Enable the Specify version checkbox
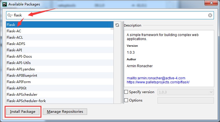Image resolution: width=220 pixels, height=122 pixels. click(x=126, y=92)
